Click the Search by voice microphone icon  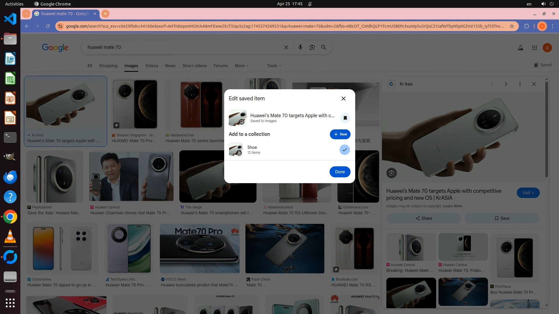pyautogui.click(x=300, y=47)
